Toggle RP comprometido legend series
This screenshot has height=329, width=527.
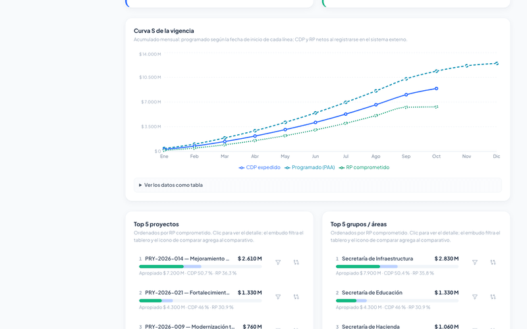364,167
